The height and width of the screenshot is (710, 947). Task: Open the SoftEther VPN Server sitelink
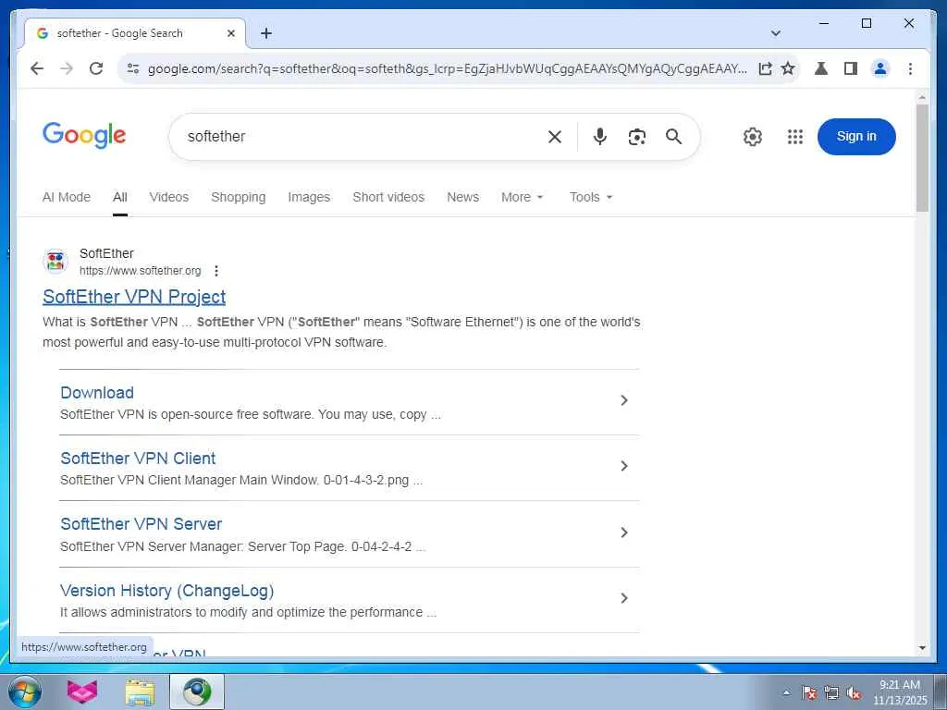(141, 524)
